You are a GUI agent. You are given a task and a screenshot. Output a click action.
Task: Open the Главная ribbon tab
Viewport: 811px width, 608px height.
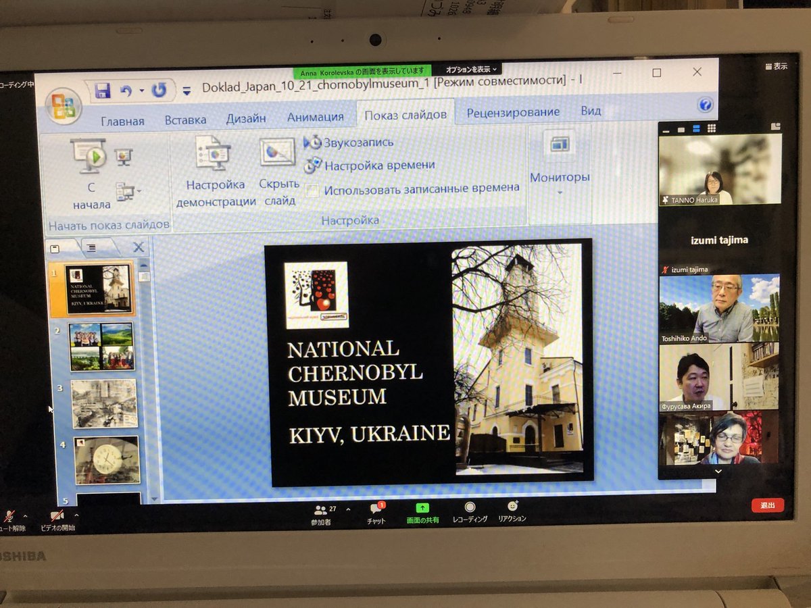tap(122, 122)
